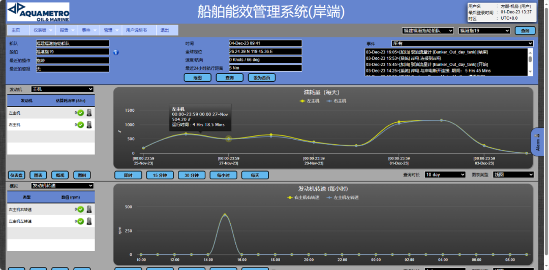The width and height of the screenshot is (549, 270).
Task: Click the 查询 button next to 地图
Action: tap(229, 78)
